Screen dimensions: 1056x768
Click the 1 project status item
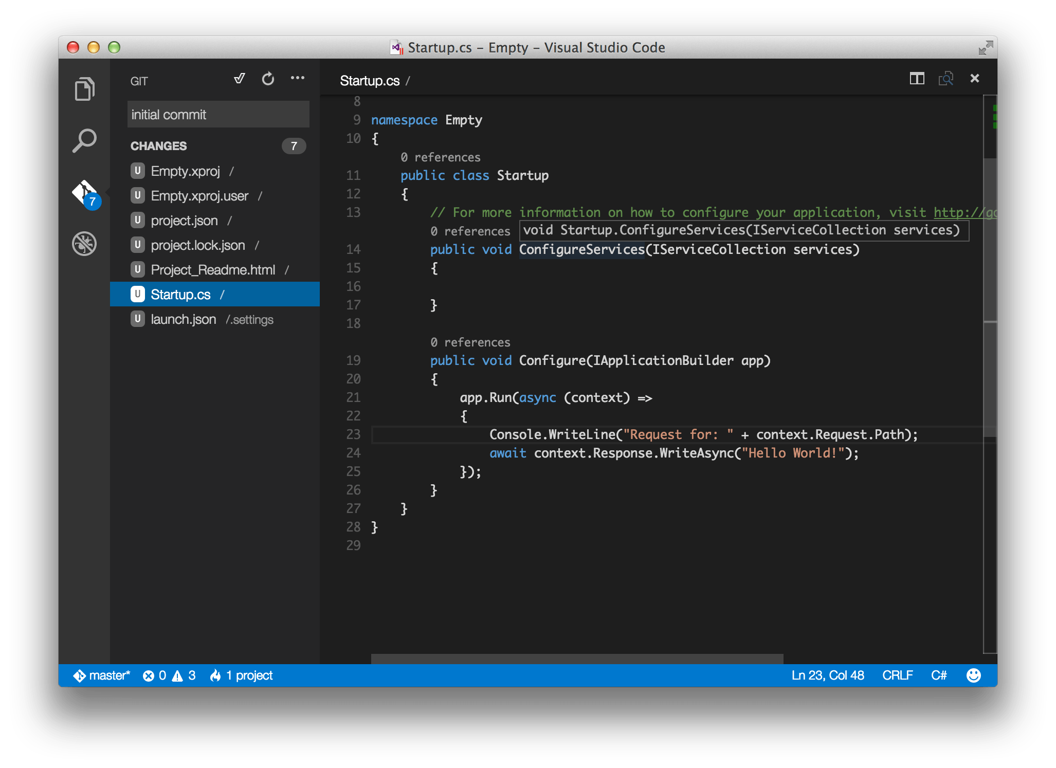pyautogui.click(x=241, y=675)
